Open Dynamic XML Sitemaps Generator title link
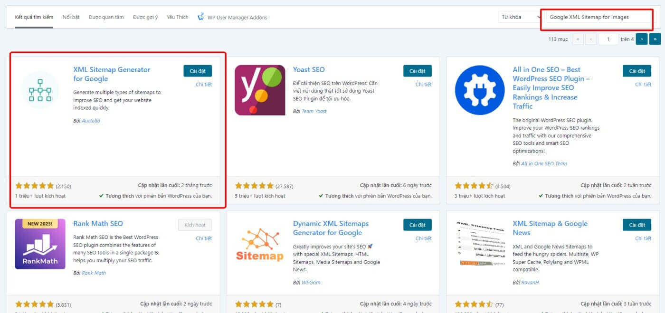665x313 pixels. click(331, 228)
